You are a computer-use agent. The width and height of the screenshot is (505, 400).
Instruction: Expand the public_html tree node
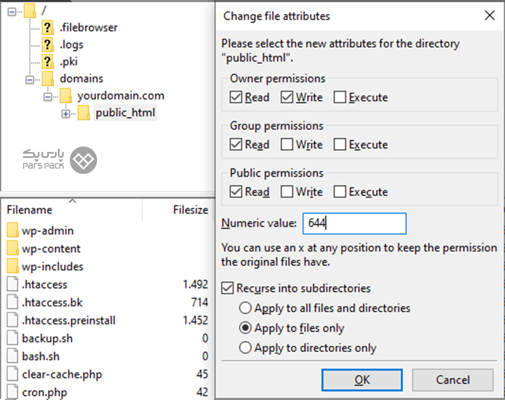(66, 113)
